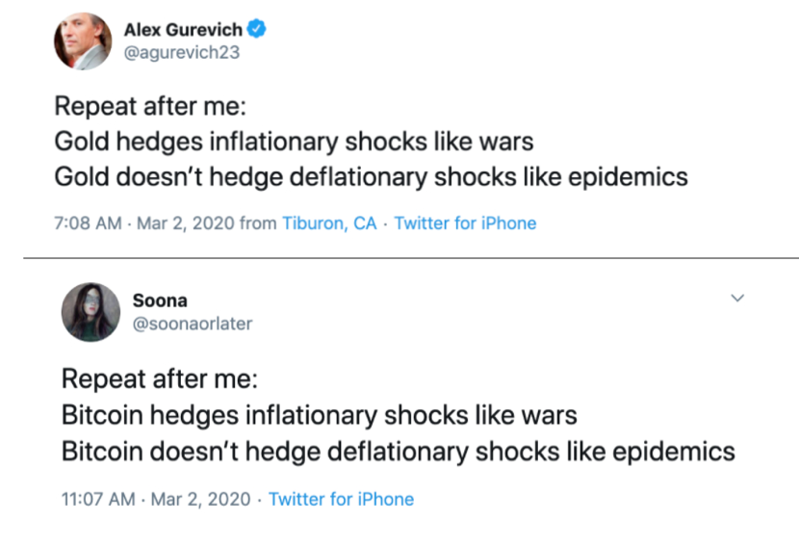Open Soona's profile avatar
The width and height of the screenshot is (799, 547).
click(90, 312)
